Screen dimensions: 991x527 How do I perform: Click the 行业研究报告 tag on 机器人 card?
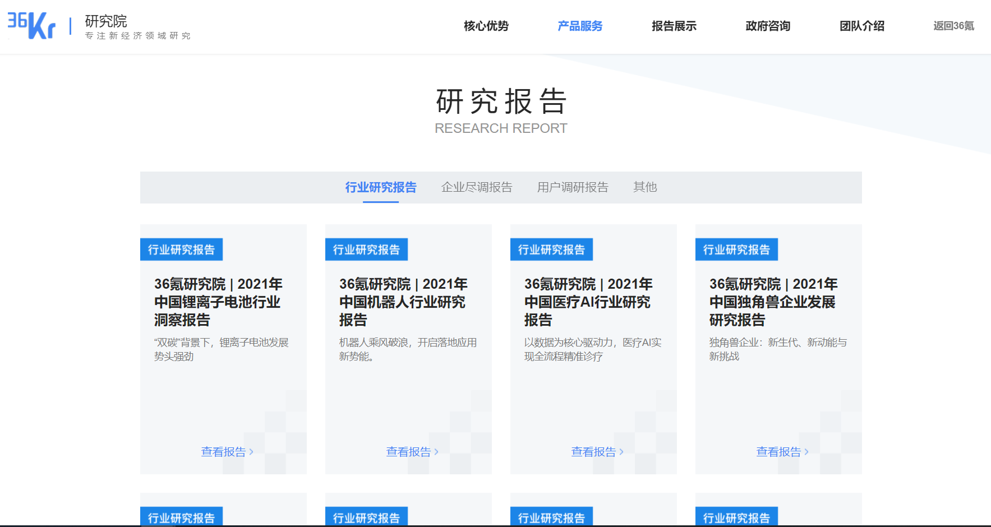point(366,249)
